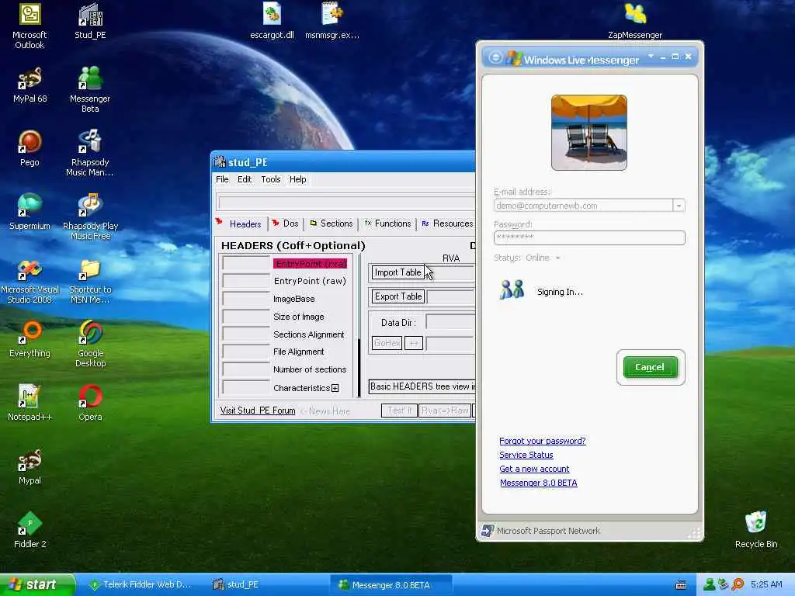Click the GoHex button
The height and width of the screenshot is (596, 795).
[x=387, y=343]
